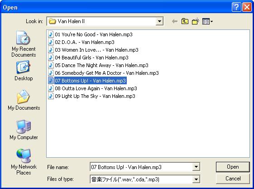Open My Documents location

click(x=24, y=100)
